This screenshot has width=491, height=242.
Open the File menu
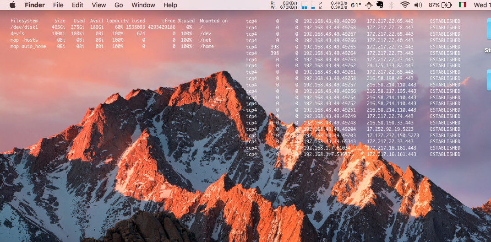coord(58,5)
